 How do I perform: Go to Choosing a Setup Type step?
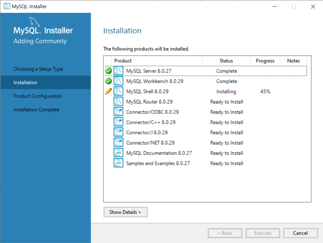38,69
